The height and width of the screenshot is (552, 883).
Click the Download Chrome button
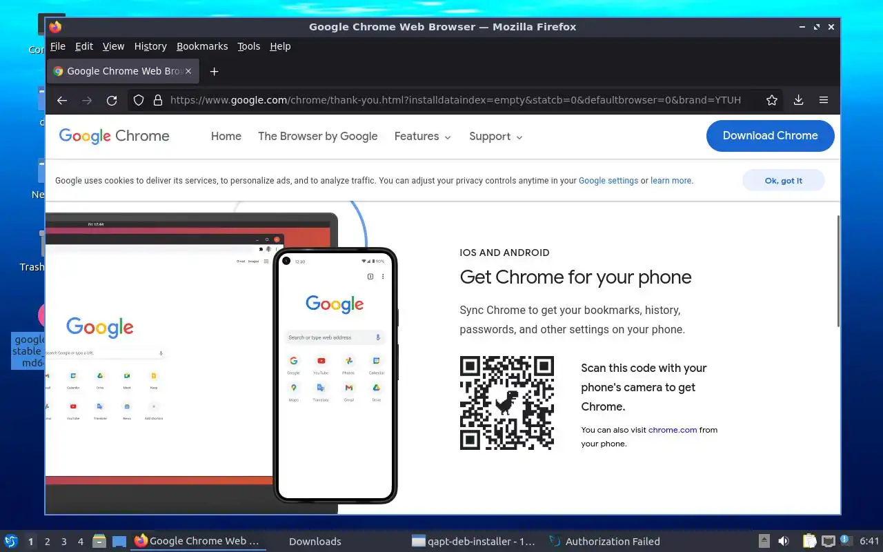[770, 136]
